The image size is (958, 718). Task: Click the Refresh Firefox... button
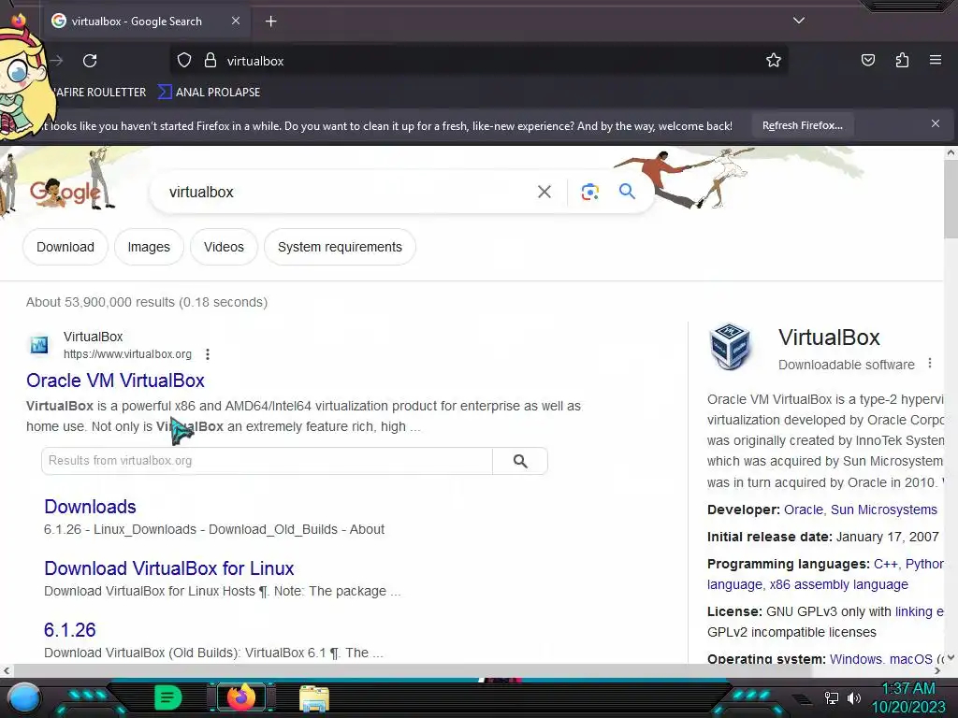tap(802, 126)
